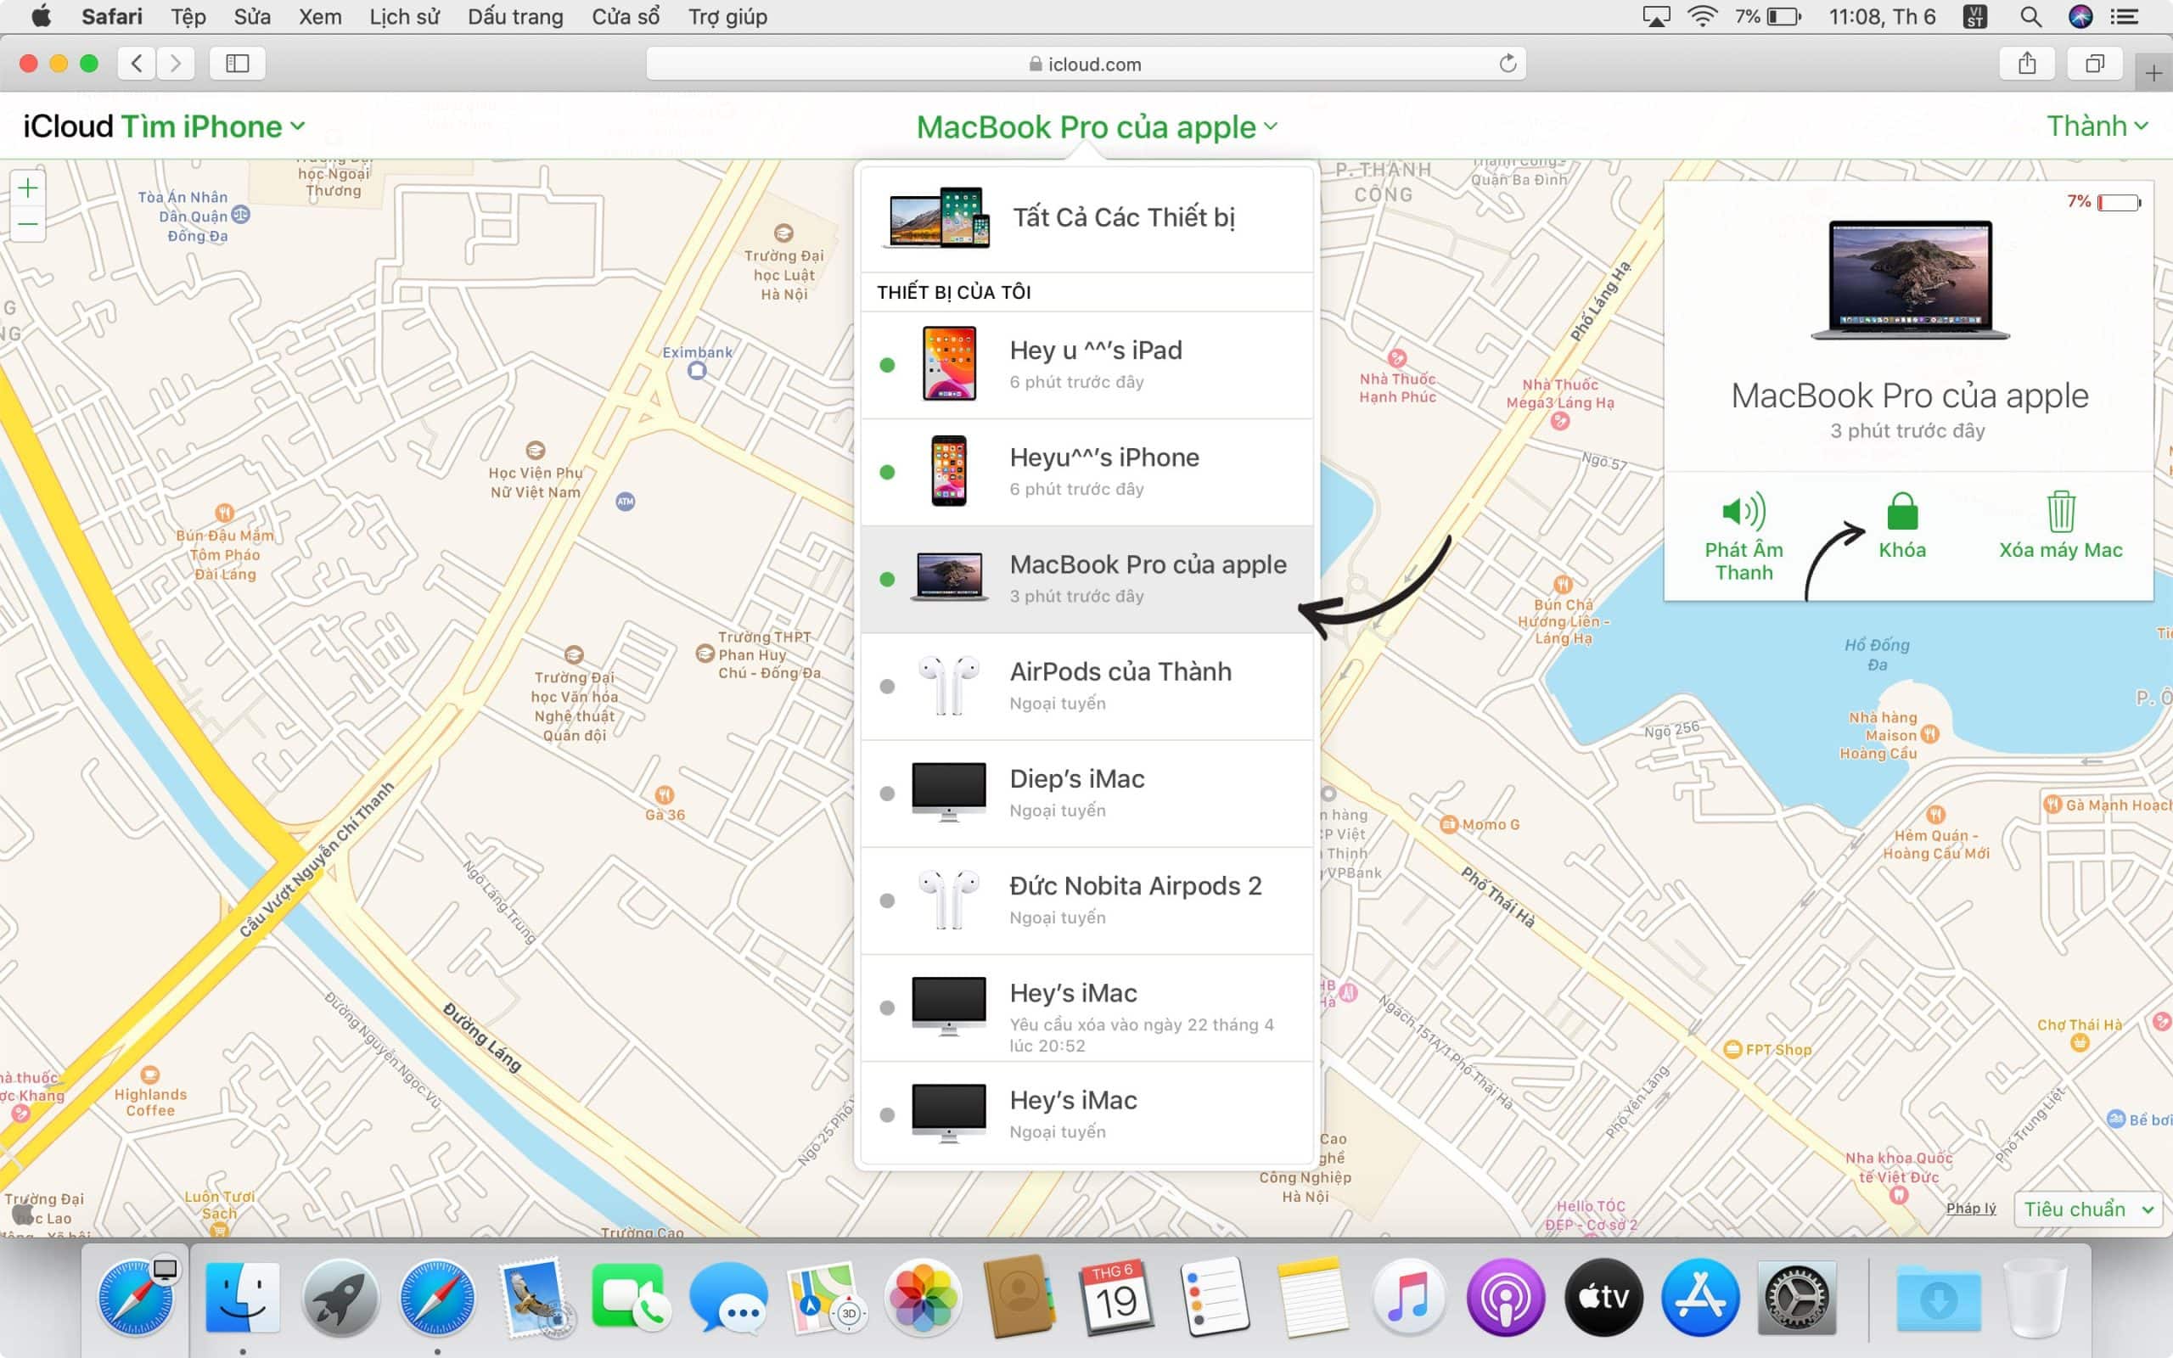The width and height of the screenshot is (2173, 1358).
Task: Open Podcasts in the Dock
Action: 1505,1297
